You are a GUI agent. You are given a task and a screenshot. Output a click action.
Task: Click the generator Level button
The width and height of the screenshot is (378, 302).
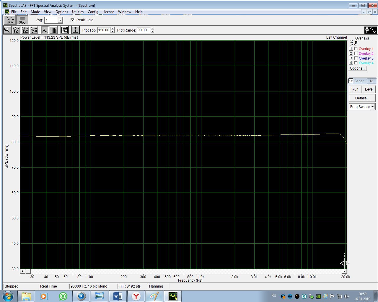369,89
